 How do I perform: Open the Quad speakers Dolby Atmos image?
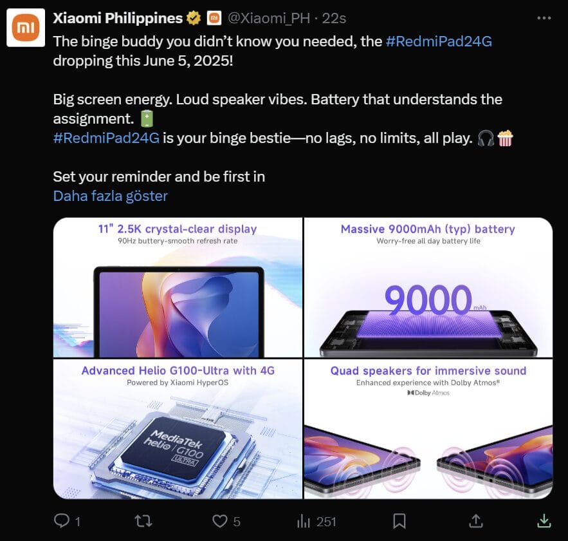click(428, 429)
